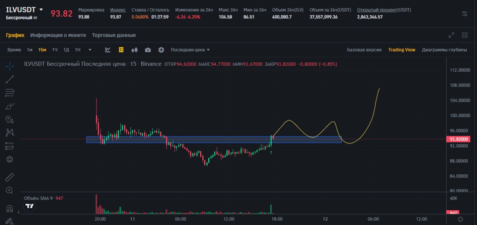Screen dimensions: 477x225
Task: Select the 1Ч interval
Action: [55, 50]
